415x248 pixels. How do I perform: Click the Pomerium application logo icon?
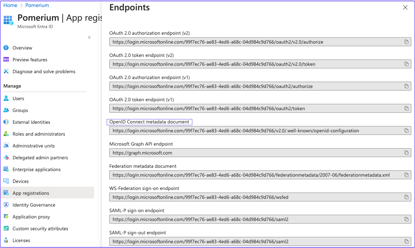[x=8, y=20]
